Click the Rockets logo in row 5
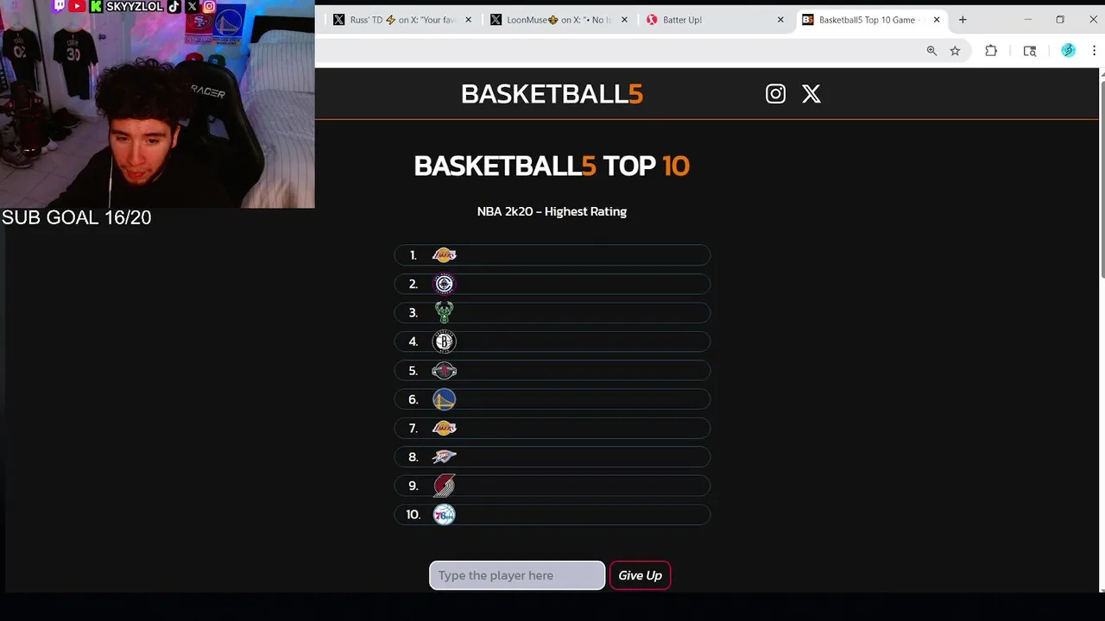The image size is (1105, 621). 444,371
